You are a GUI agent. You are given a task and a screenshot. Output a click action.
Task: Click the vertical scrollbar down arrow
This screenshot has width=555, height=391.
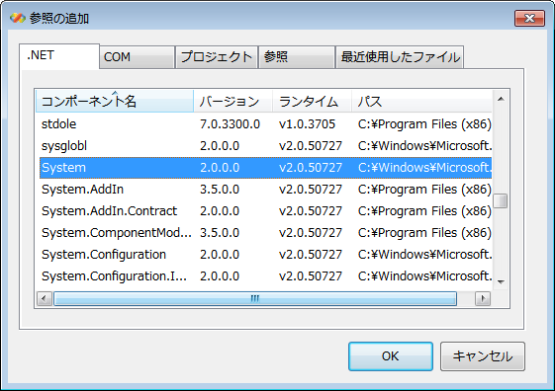pos(501,281)
